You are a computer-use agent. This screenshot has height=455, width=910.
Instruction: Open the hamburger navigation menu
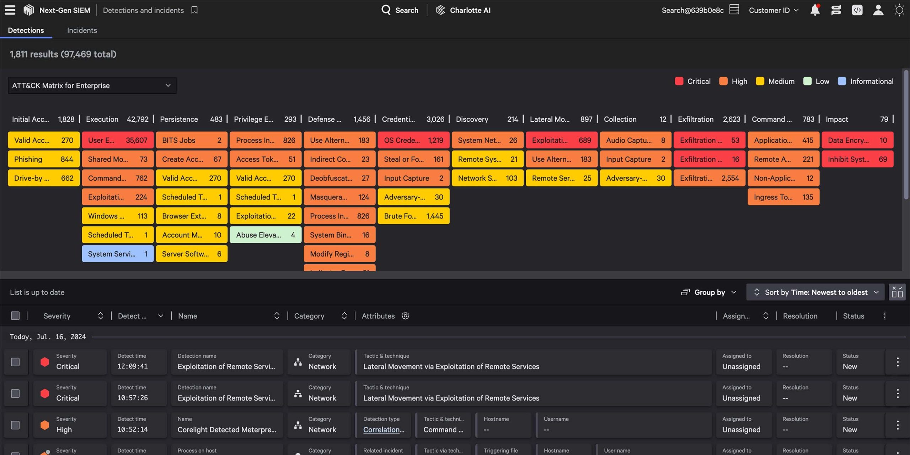(10, 10)
